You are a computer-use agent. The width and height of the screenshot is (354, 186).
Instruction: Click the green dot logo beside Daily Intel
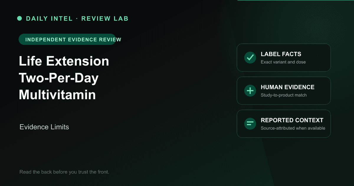tap(19, 19)
